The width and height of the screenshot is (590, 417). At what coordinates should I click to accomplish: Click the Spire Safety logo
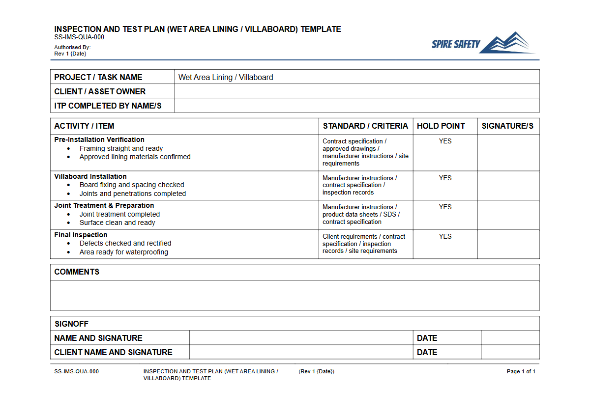484,43
